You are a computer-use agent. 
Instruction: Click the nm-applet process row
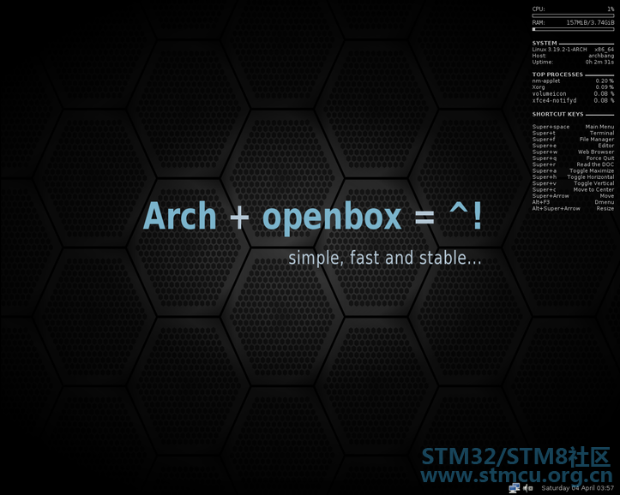tap(573, 81)
